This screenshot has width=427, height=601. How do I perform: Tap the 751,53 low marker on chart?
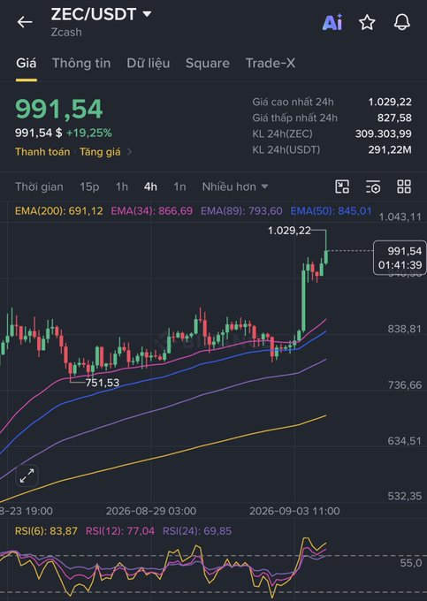coord(103,383)
